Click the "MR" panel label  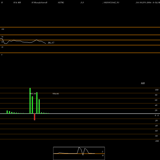click(143, 83)
